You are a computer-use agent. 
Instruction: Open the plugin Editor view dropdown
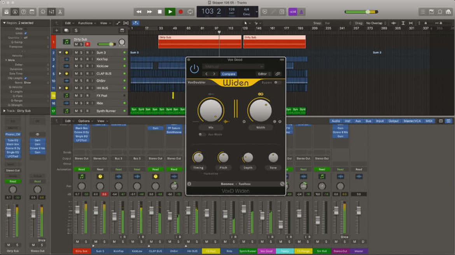tap(264, 74)
